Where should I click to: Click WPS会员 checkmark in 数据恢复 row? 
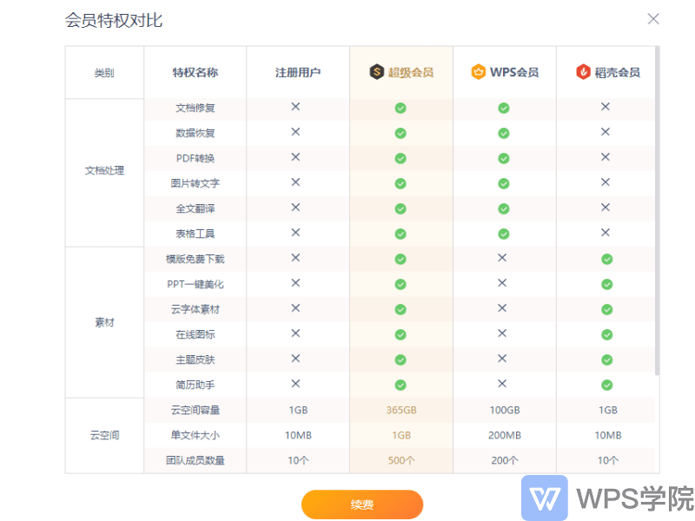pyautogui.click(x=504, y=134)
